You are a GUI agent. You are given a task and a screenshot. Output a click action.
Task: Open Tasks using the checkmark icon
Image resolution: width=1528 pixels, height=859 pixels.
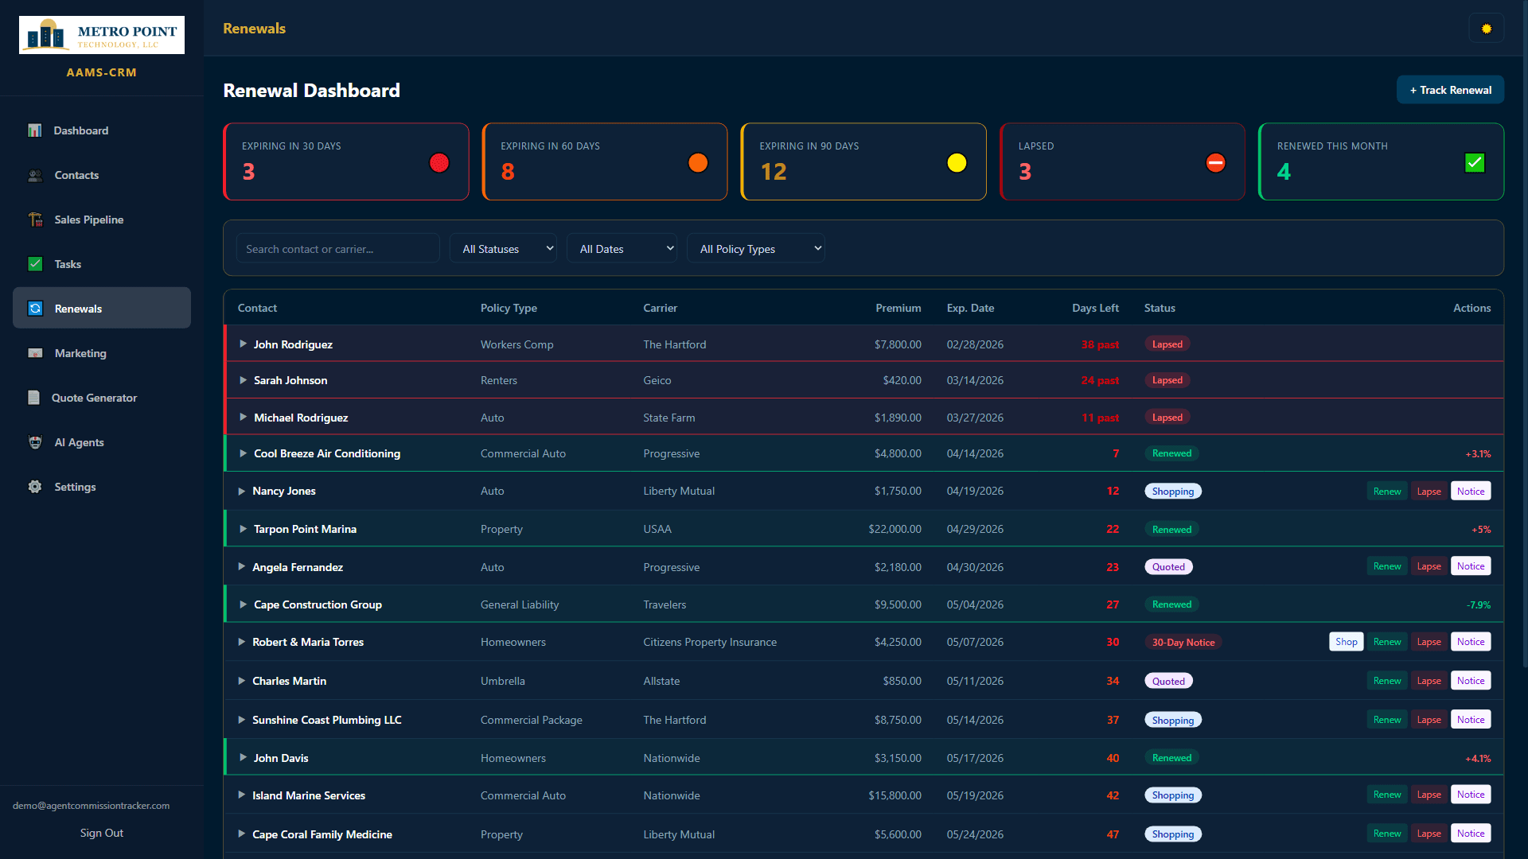(x=35, y=264)
